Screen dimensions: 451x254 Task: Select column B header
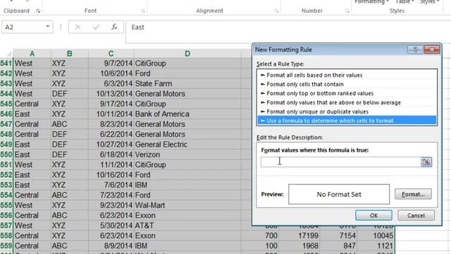point(69,54)
